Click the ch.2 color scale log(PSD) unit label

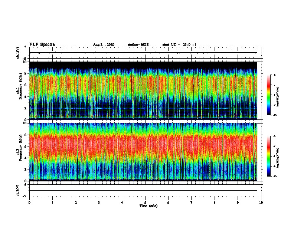pyautogui.click(x=278, y=158)
